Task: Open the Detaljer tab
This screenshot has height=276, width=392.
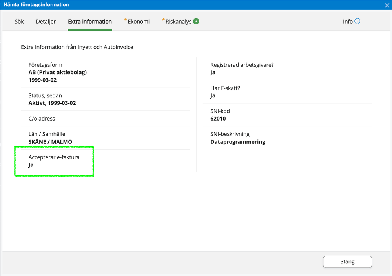Action: pos(46,22)
